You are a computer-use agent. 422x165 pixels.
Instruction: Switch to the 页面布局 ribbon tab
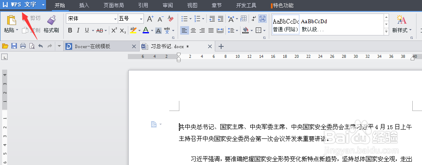tap(114, 5)
